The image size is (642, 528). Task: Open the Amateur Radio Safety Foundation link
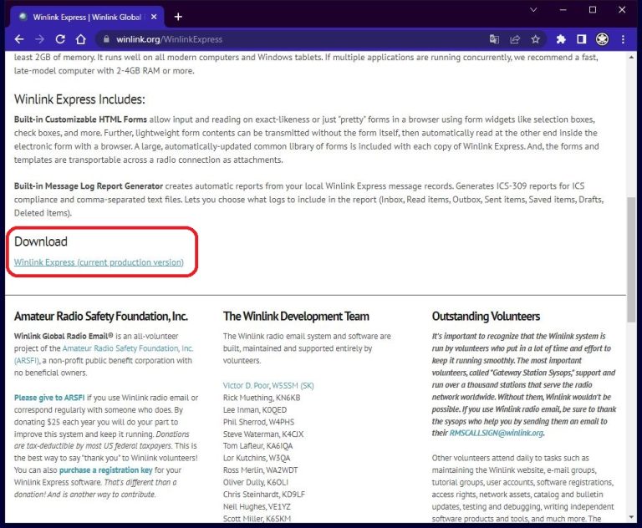[x=128, y=348]
